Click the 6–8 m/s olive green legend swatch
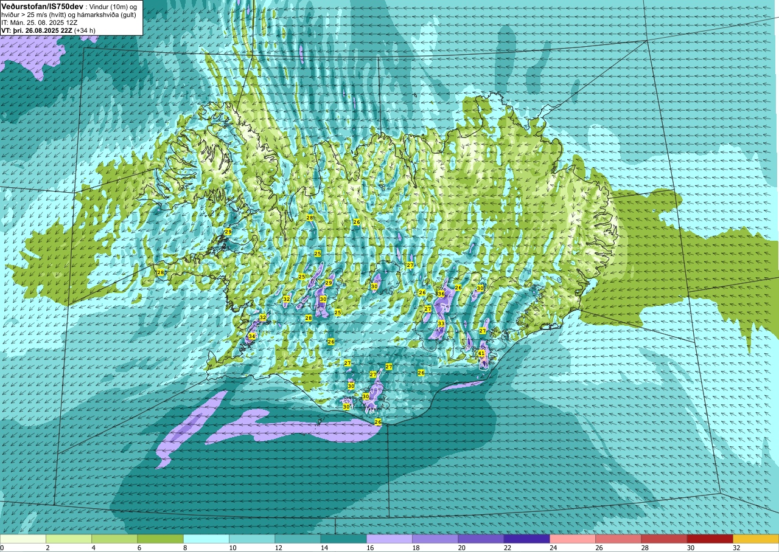779x552 pixels. (160, 539)
